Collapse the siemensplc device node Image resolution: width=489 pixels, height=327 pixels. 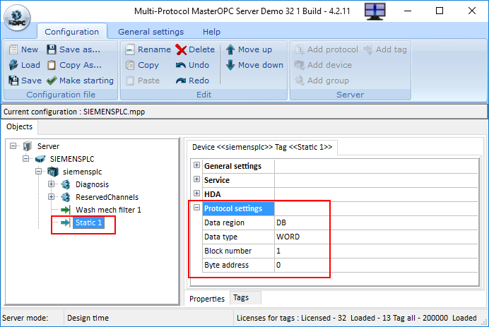pyautogui.click(x=39, y=171)
